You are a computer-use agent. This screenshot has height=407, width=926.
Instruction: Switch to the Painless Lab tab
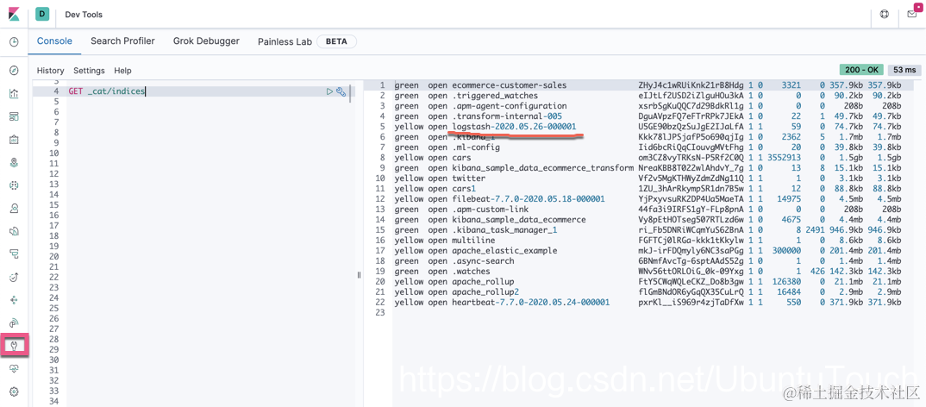coord(285,42)
